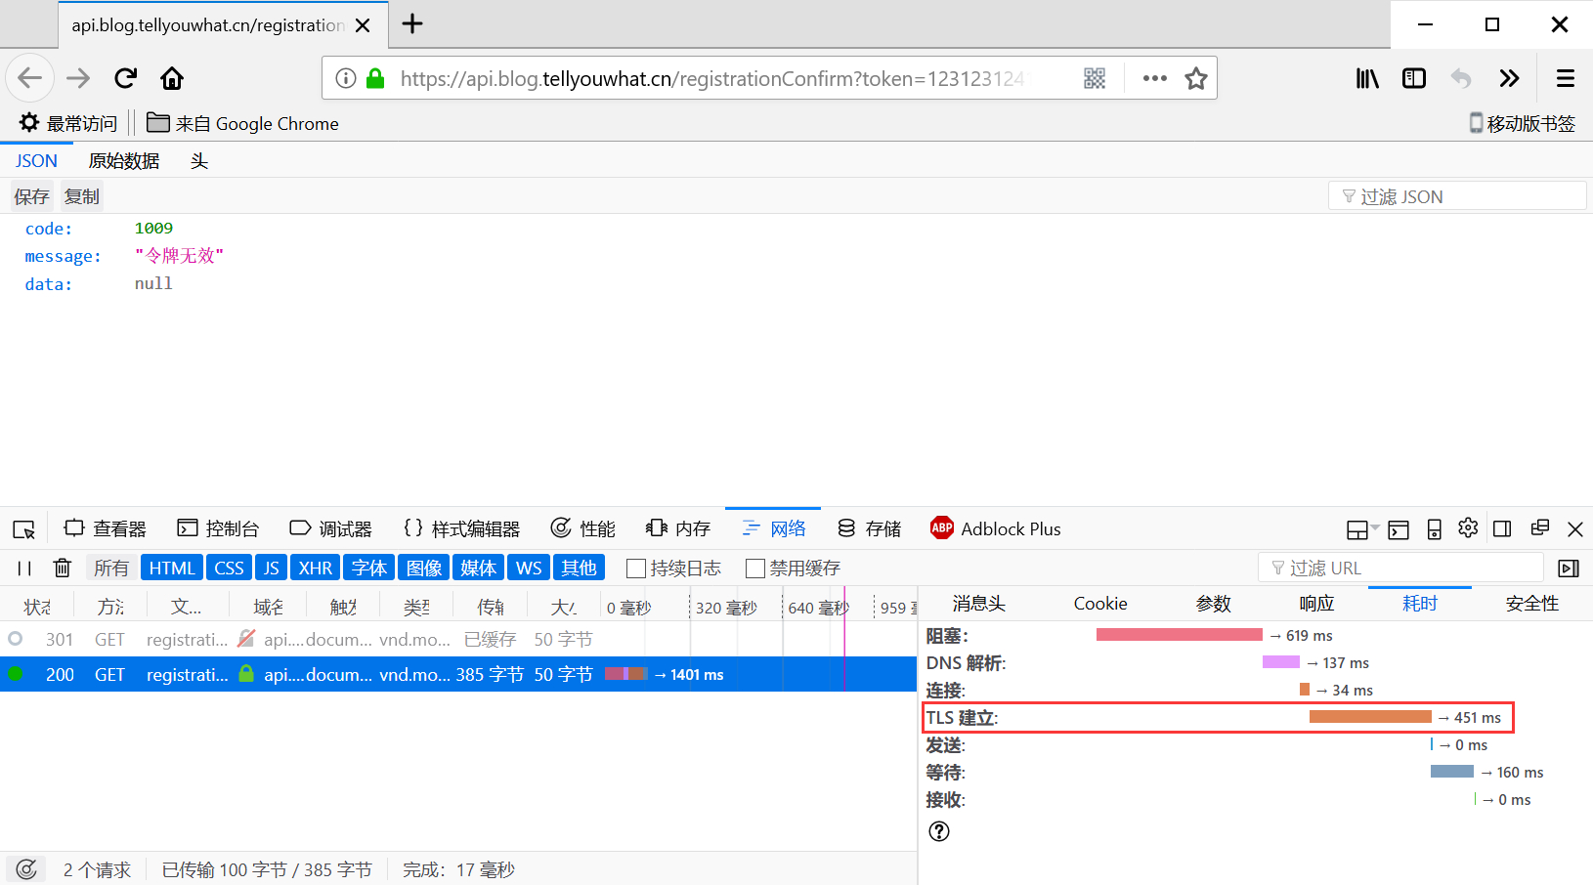Enable 禁用缓存 checkbox
Screen dimensions: 1593x885
pos(755,569)
